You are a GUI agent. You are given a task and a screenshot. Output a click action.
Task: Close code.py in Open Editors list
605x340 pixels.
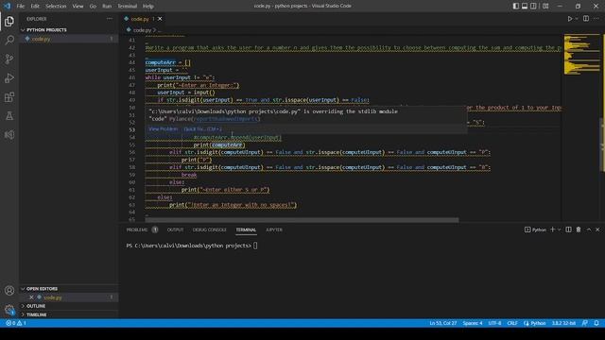tap(31, 297)
